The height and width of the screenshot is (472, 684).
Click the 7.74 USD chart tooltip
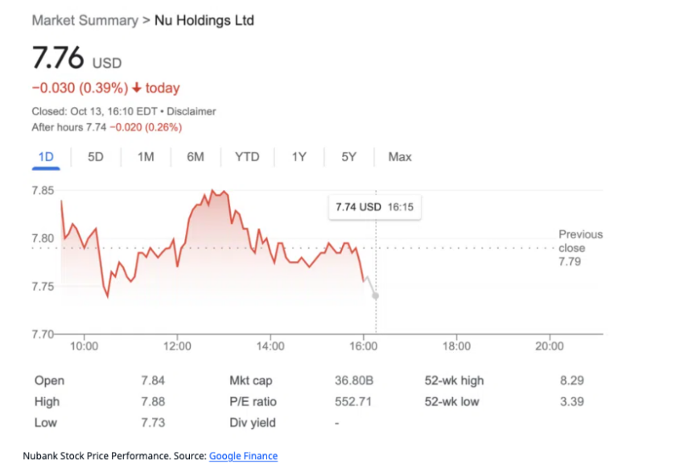(x=374, y=207)
